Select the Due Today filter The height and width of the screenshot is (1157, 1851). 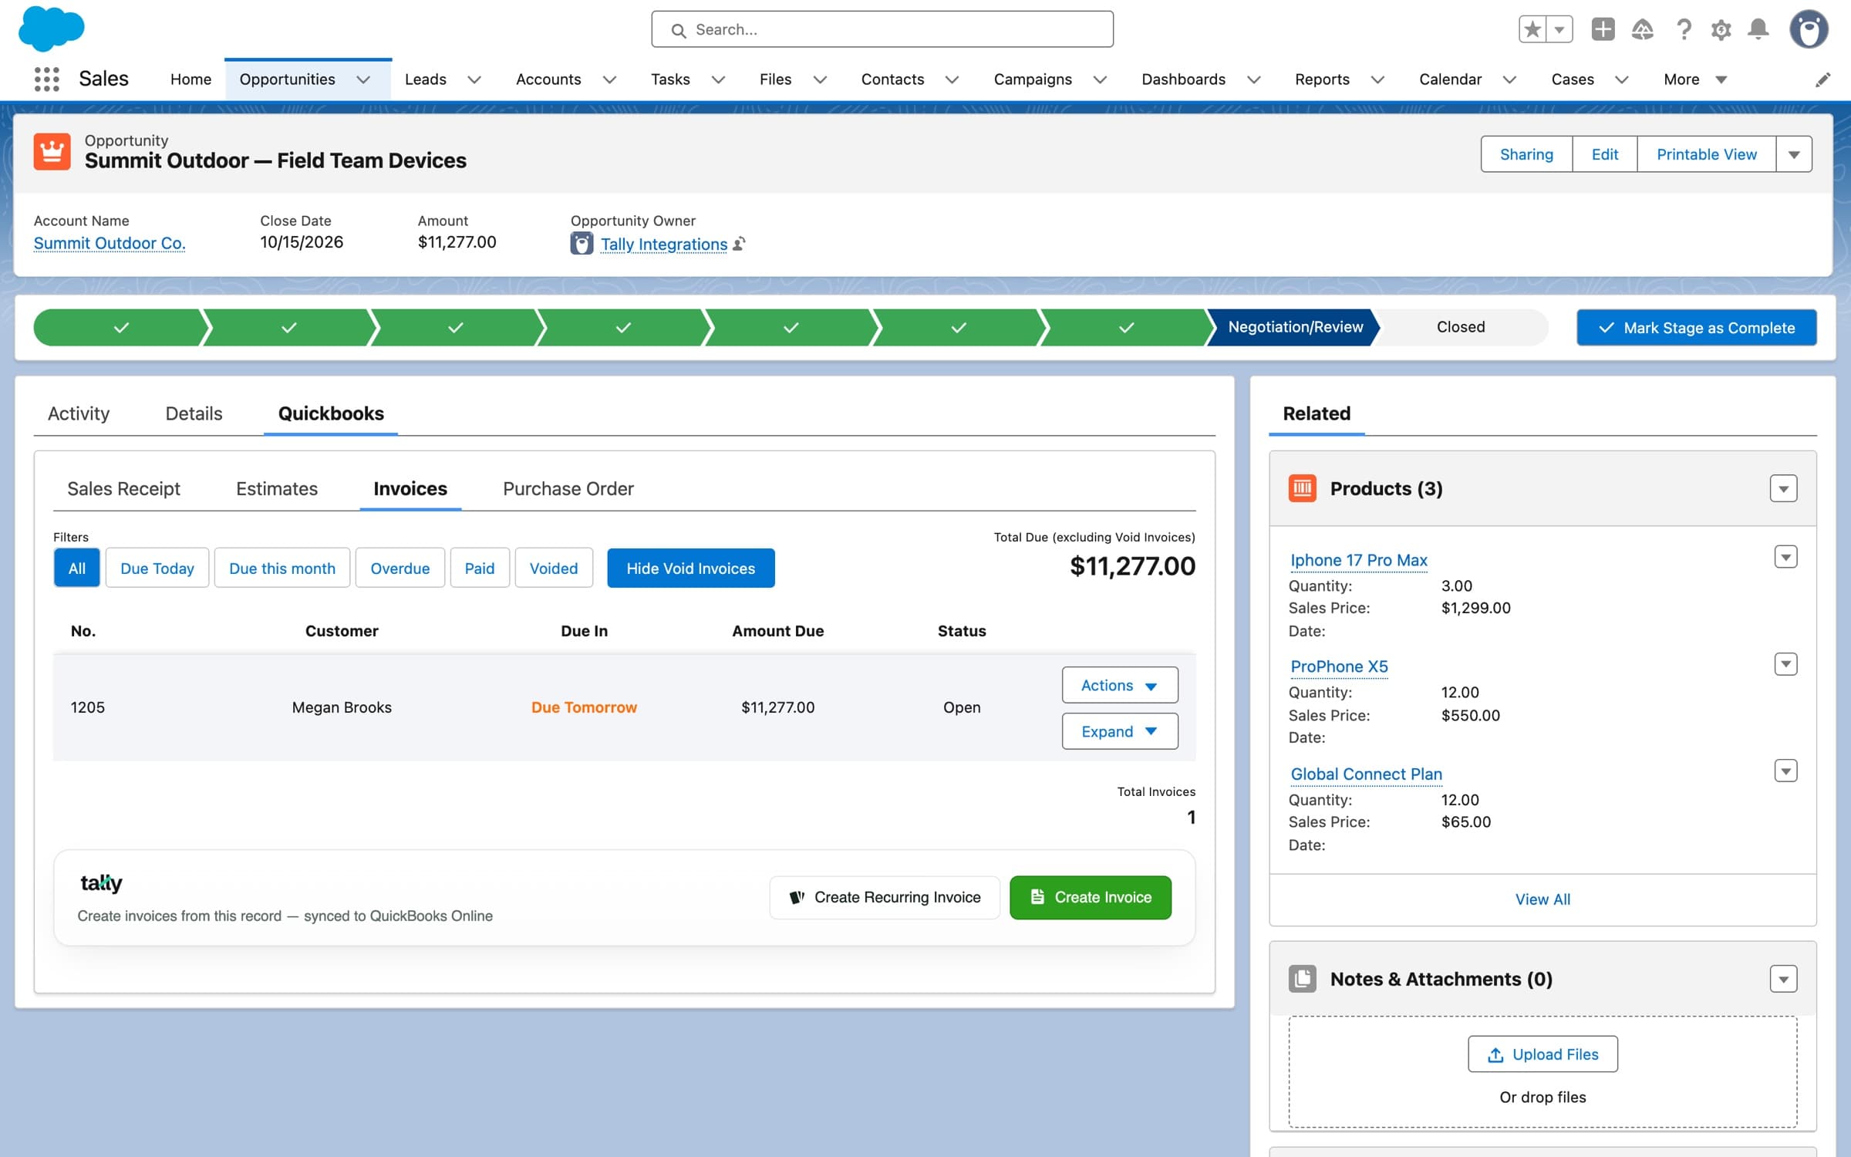(x=157, y=568)
